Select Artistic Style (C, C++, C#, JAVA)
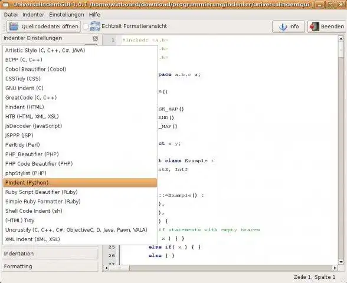347x283 pixels. click(80, 51)
